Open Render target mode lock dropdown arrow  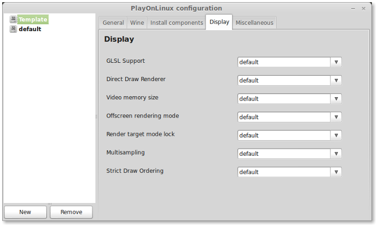(x=336, y=135)
